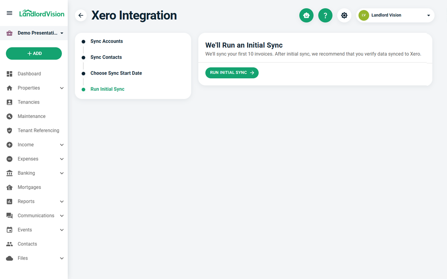
Task: Expand the Communications chevron
Action: pyautogui.click(x=62, y=216)
